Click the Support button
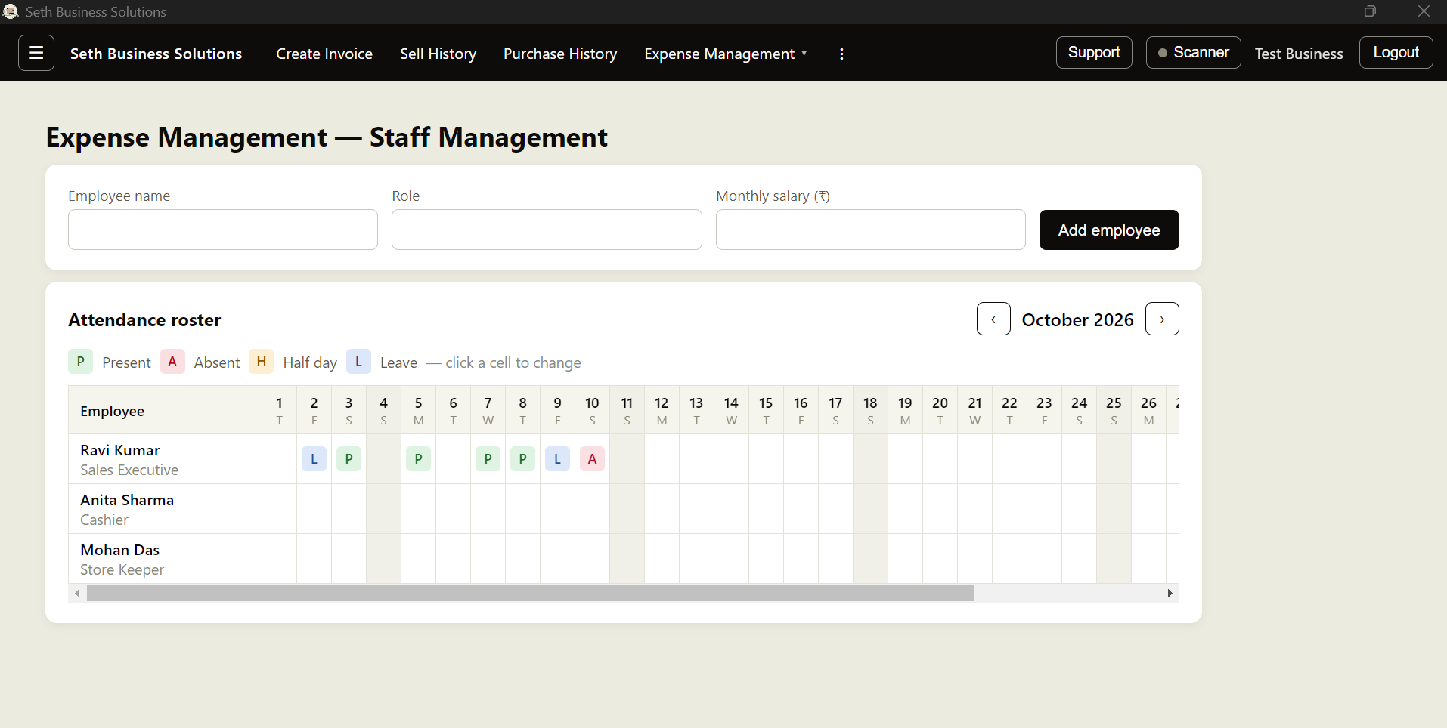1447x728 pixels. pos(1094,52)
